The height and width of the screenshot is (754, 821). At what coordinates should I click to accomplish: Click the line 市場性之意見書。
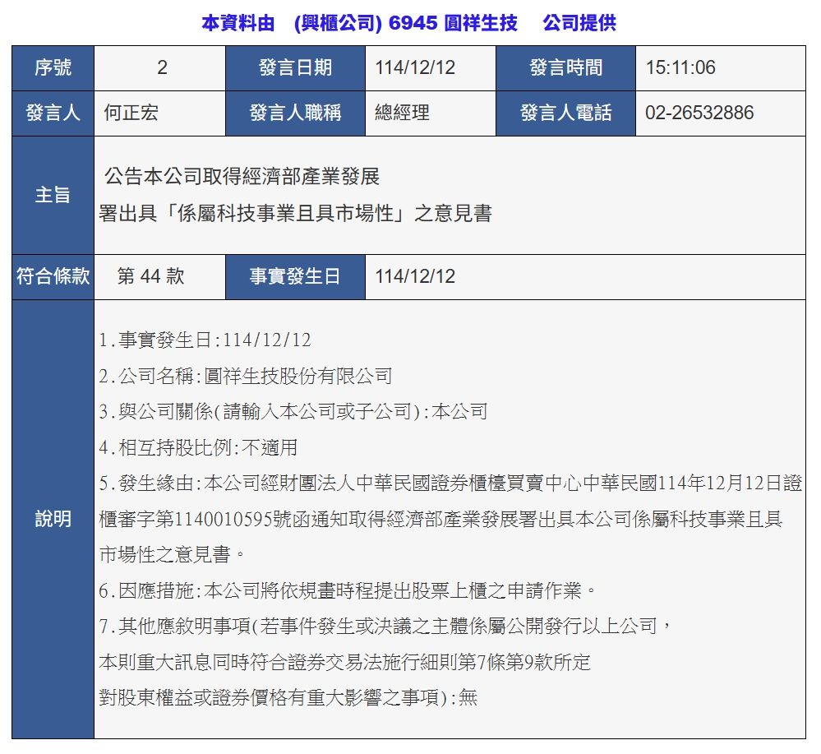point(172,555)
